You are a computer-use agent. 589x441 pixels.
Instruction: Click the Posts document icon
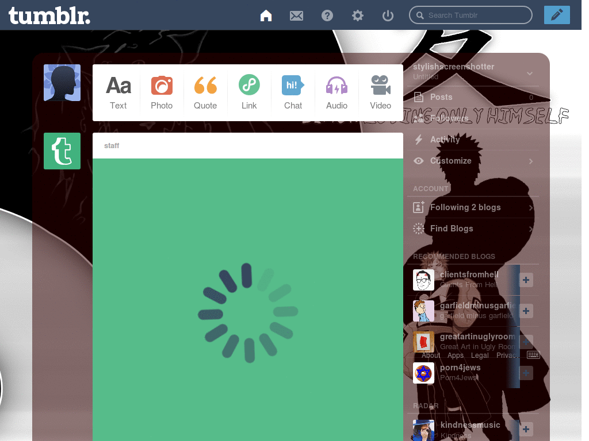tap(419, 97)
